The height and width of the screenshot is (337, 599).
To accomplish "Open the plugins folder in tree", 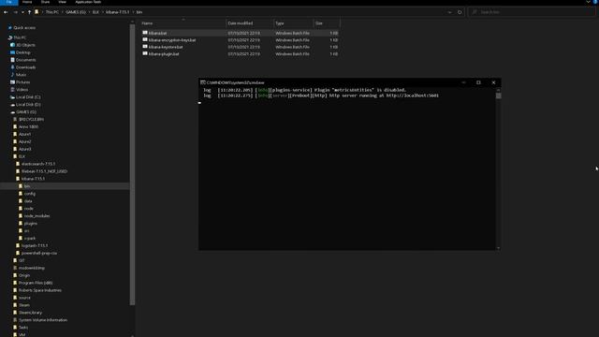I will [x=31, y=223].
